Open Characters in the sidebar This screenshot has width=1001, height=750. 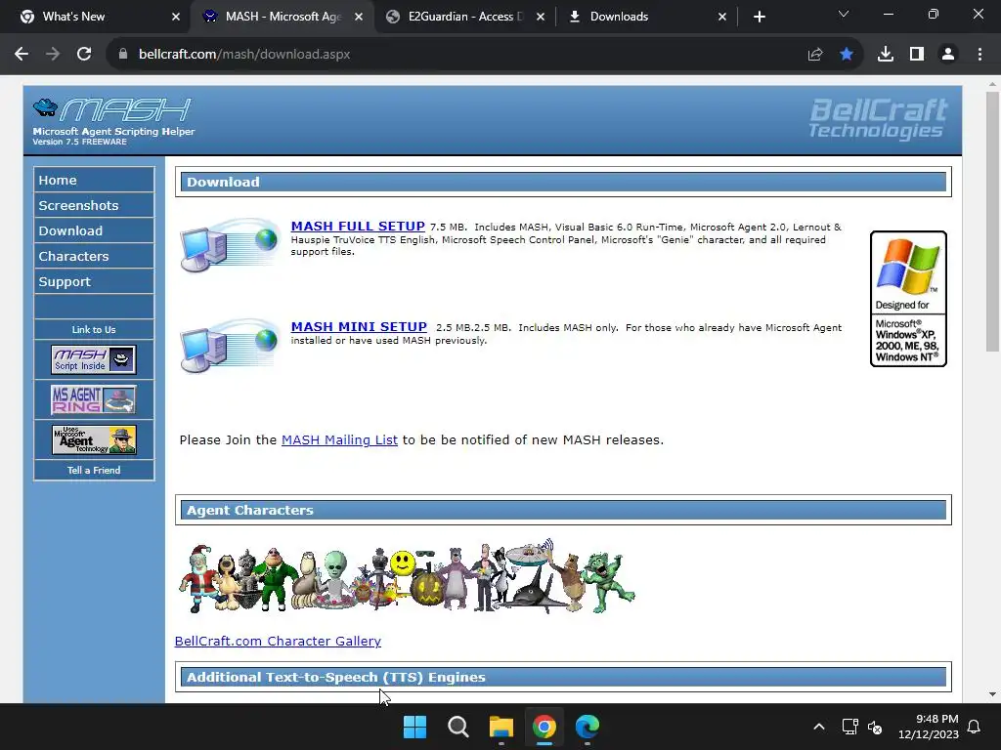pyautogui.click(x=94, y=257)
